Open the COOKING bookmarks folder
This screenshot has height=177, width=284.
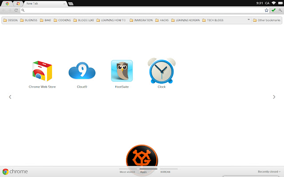[x=62, y=20]
